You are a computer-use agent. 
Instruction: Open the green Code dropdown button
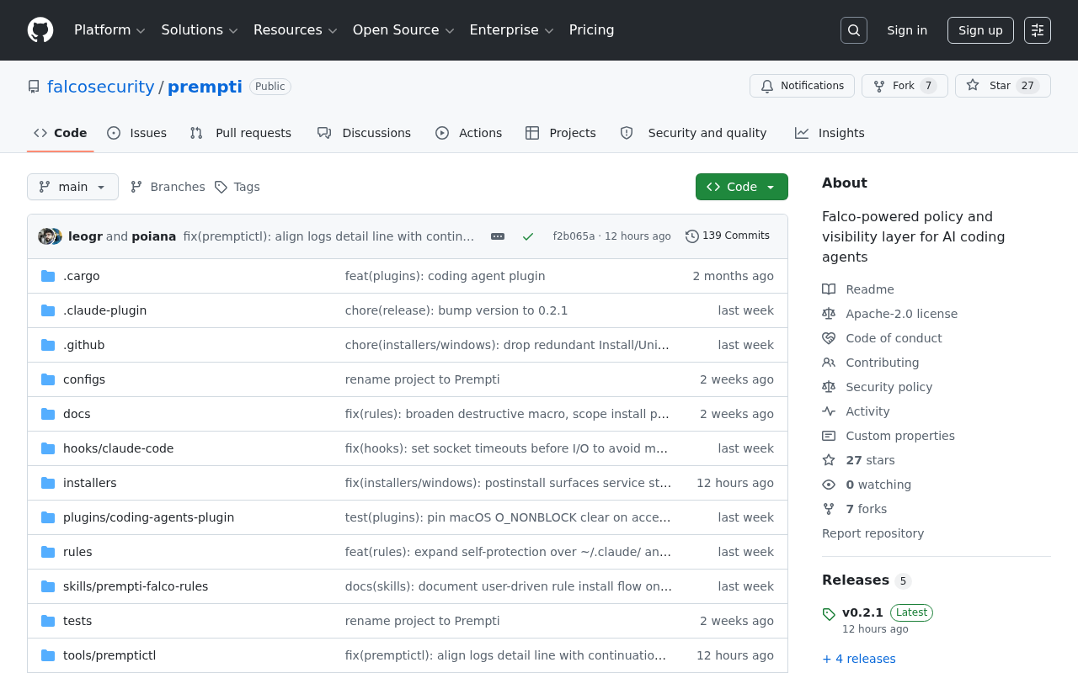pos(742,187)
